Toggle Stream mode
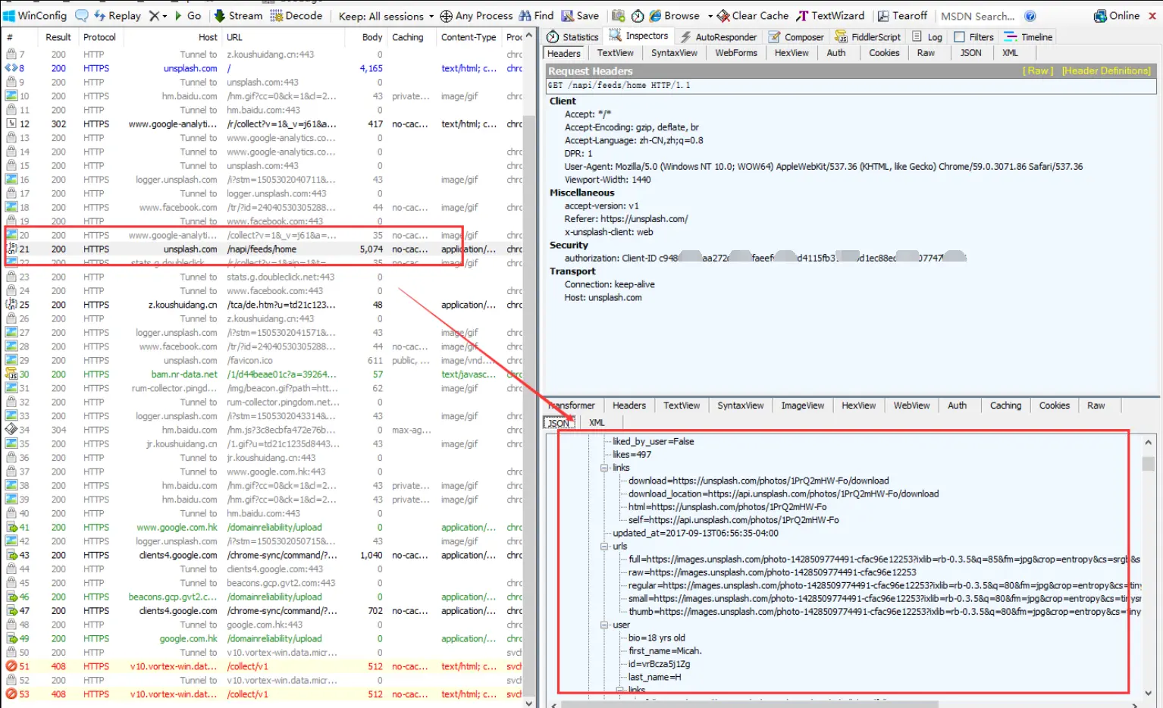Viewport: 1163px width, 708px height. click(238, 15)
